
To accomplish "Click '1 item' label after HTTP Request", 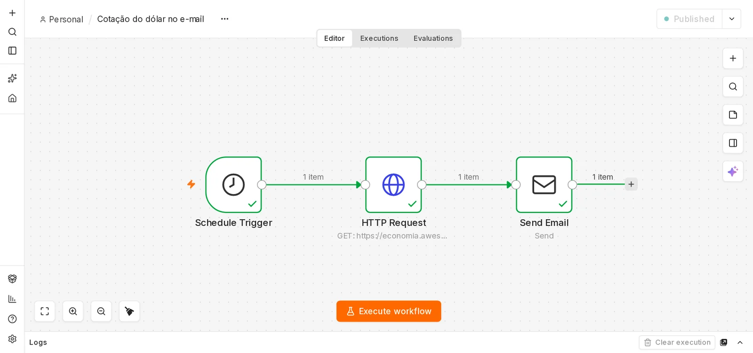I will 468,177.
